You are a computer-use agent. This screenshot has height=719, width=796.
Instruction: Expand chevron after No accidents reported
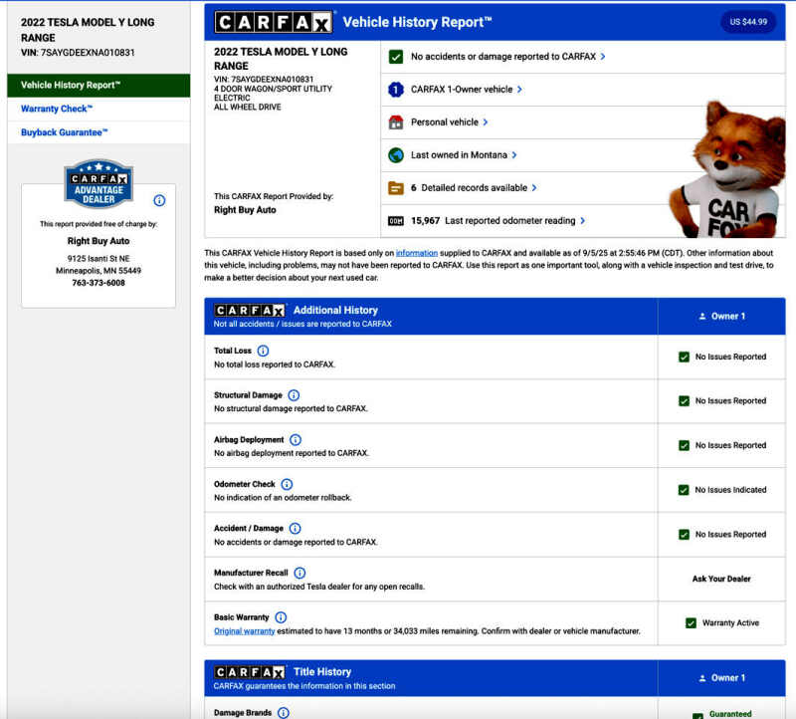coord(603,57)
